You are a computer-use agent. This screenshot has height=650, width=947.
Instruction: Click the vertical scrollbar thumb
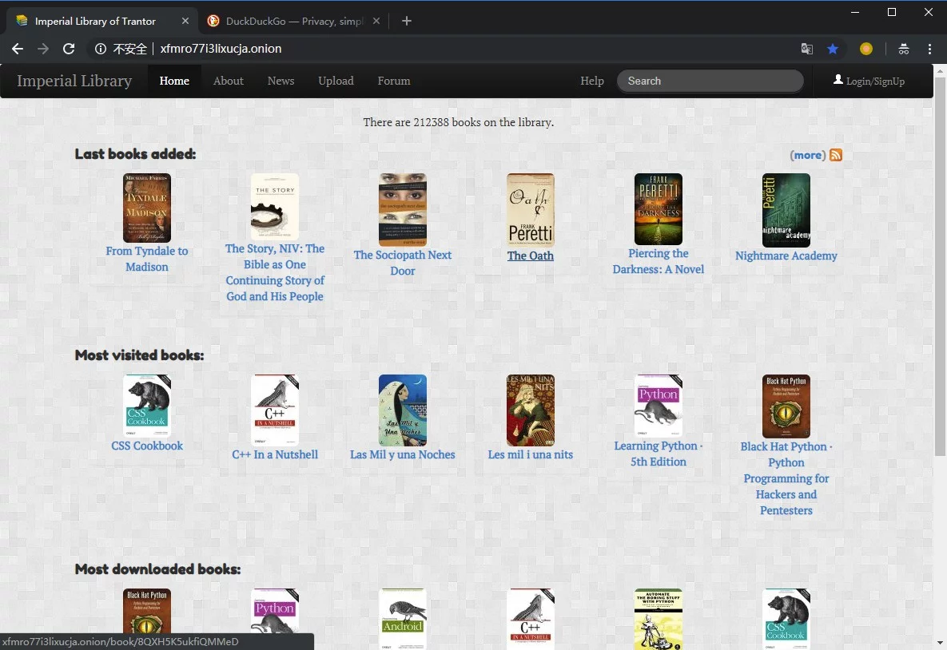coord(941,267)
